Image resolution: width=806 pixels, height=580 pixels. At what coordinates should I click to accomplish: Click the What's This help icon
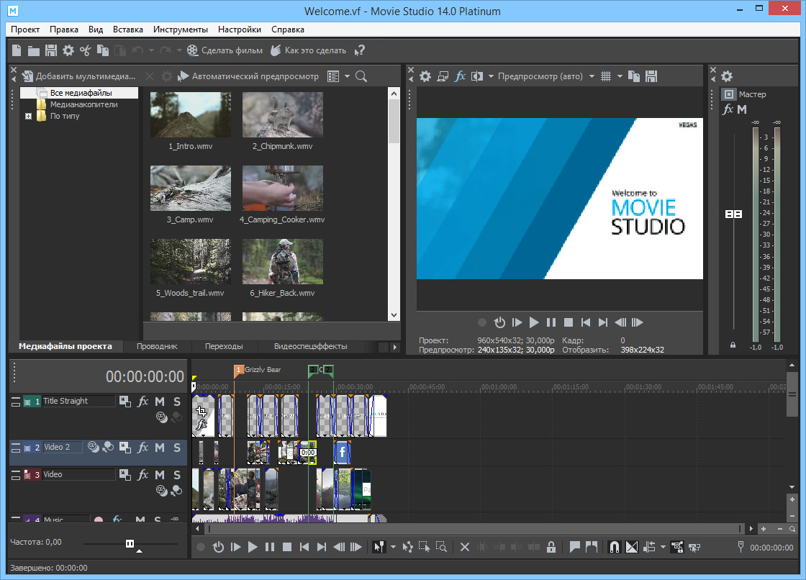point(361,50)
